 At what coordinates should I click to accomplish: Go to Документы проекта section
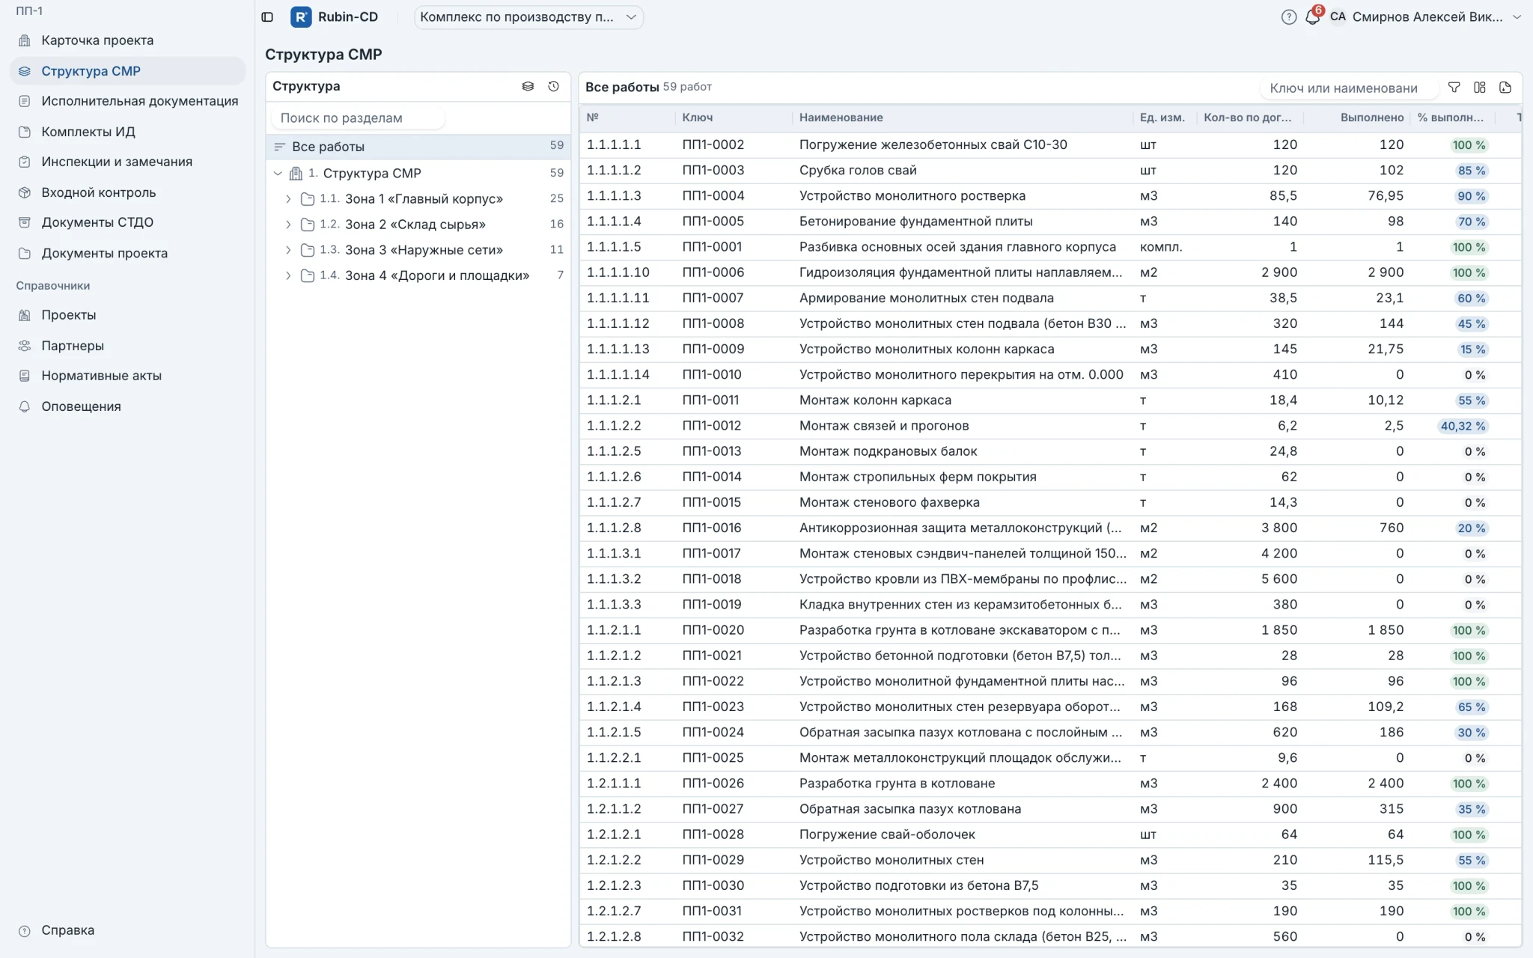[x=128, y=253]
